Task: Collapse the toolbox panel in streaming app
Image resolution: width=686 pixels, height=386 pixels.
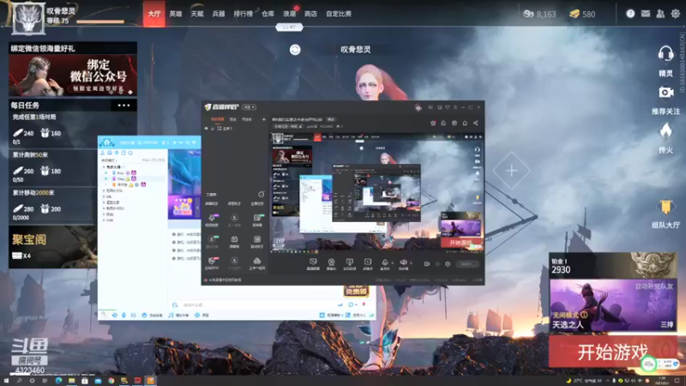Action: point(262,195)
